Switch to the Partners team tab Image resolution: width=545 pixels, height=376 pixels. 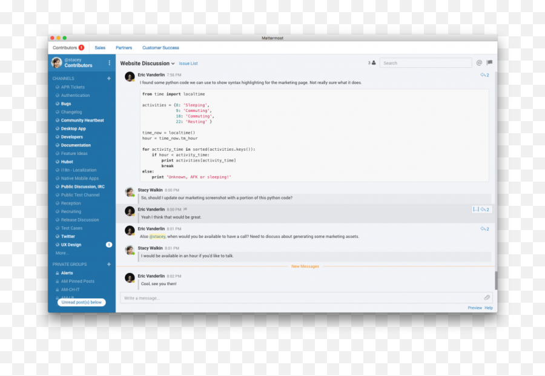click(x=124, y=48)
